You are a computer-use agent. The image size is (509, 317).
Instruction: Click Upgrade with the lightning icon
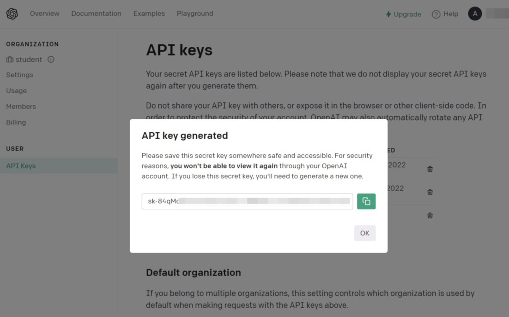point(403,14)
